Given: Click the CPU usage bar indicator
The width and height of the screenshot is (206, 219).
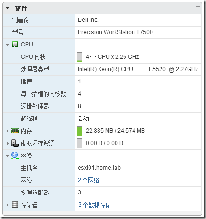Looking at the screenshot, I should coord(80,57).
